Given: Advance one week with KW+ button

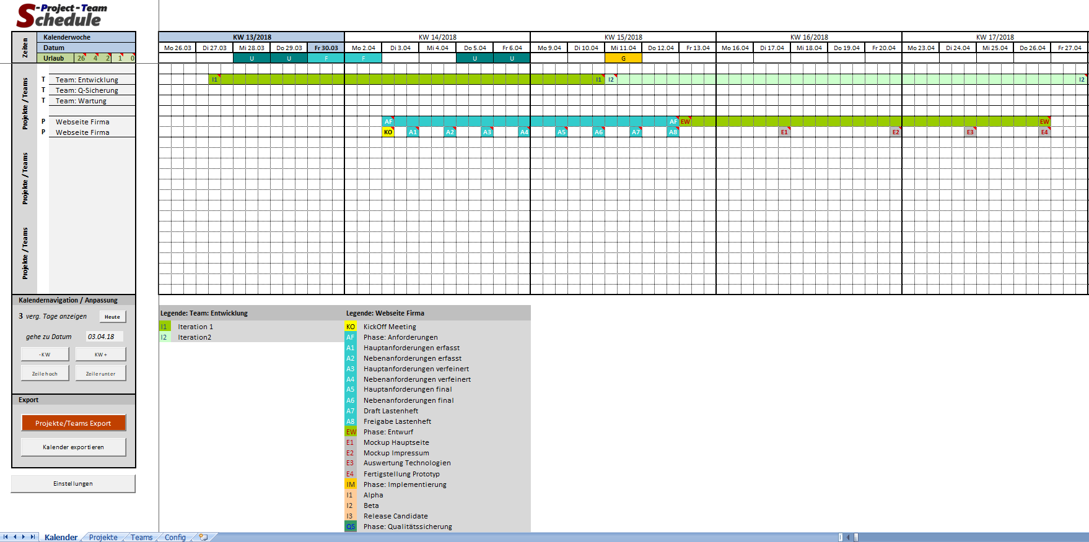Looking at the screenshot, I should click(100, 355).
